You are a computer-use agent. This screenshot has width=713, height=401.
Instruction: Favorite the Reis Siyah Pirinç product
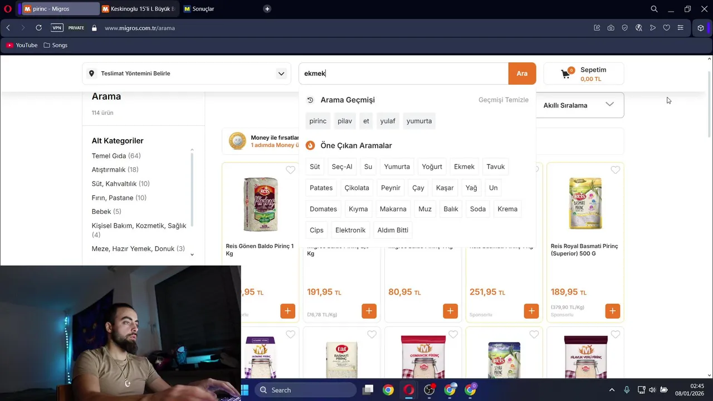click(534, 335)
